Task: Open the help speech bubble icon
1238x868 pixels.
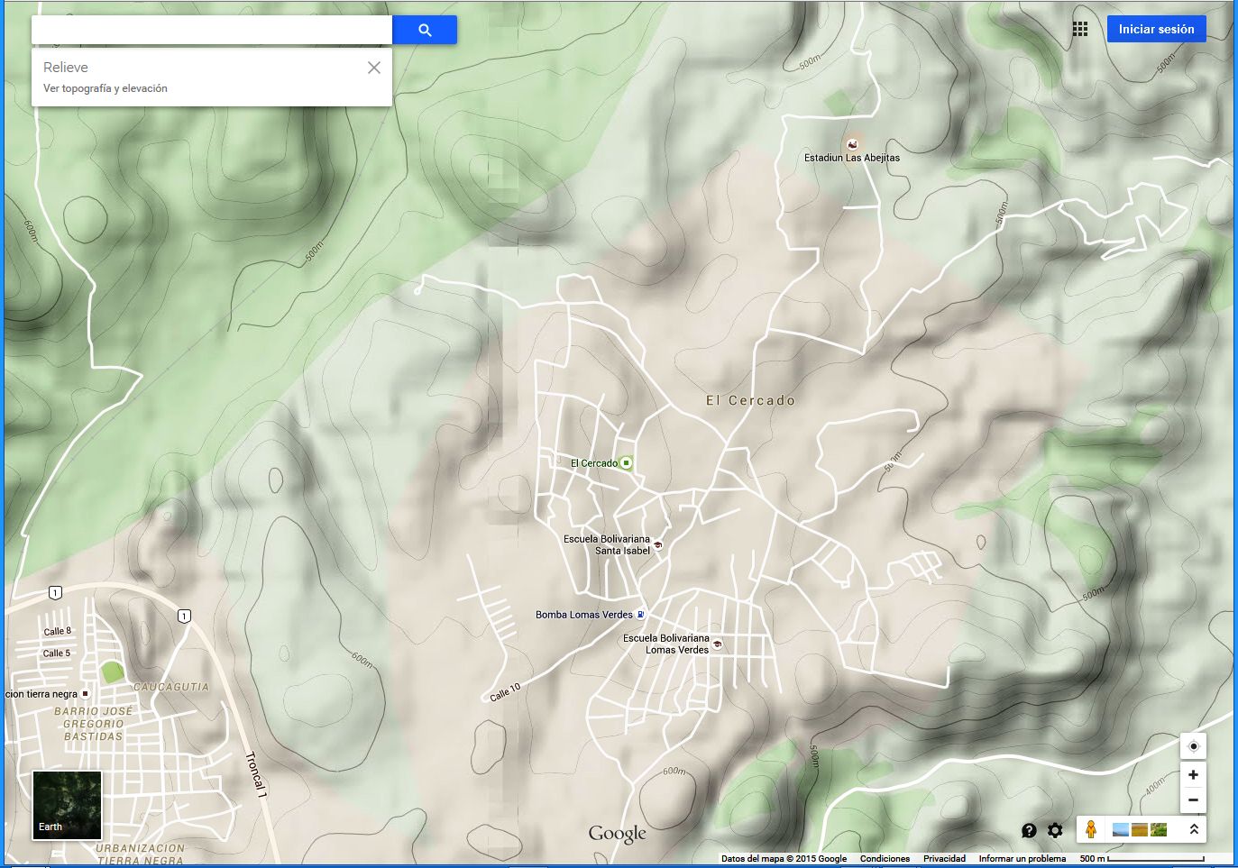Action: click(1029, 830)
